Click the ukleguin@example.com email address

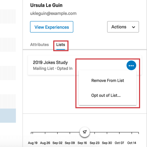[53, 13]
